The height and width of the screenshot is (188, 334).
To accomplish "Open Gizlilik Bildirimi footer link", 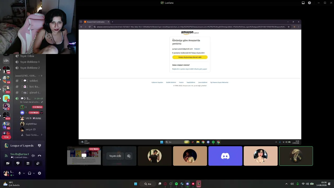I will pyautogui.click(x=171, y=82).
